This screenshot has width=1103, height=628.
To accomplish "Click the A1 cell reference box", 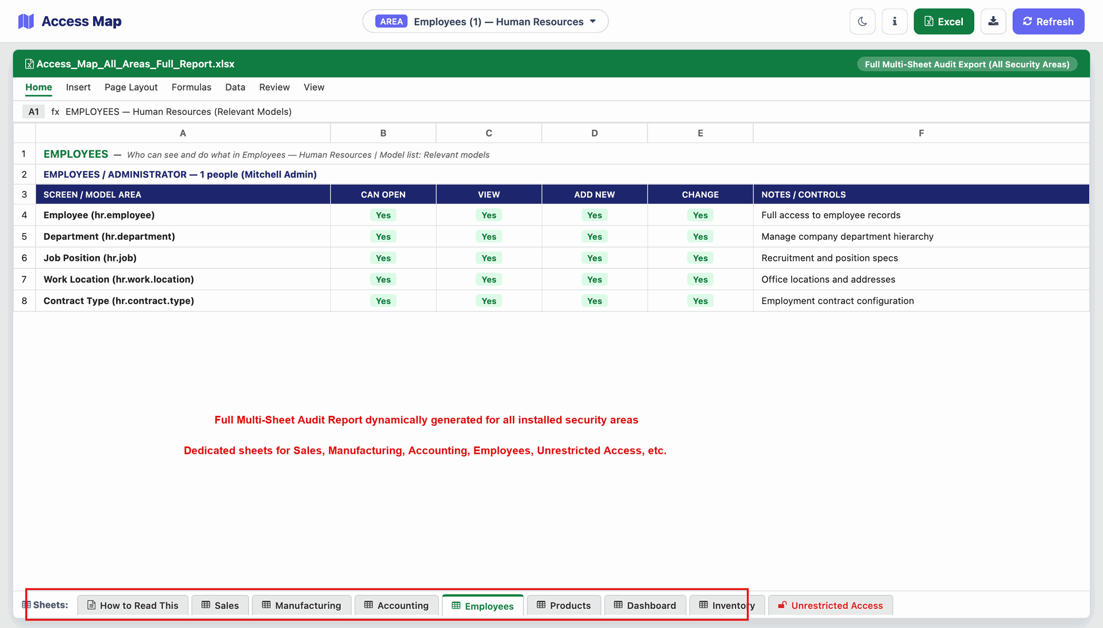I will [x=34, y=111].
